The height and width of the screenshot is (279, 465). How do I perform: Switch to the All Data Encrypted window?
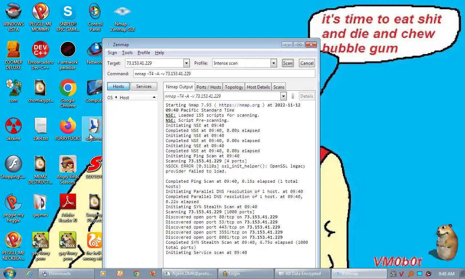303,274
